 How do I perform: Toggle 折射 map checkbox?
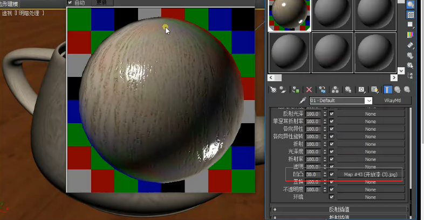[332, 144]
